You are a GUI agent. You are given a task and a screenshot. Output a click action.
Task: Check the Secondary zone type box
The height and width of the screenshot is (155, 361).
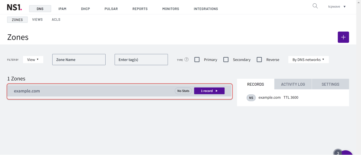coord(226,60)
